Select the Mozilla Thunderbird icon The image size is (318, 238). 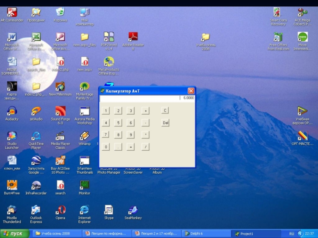(12, 210)
